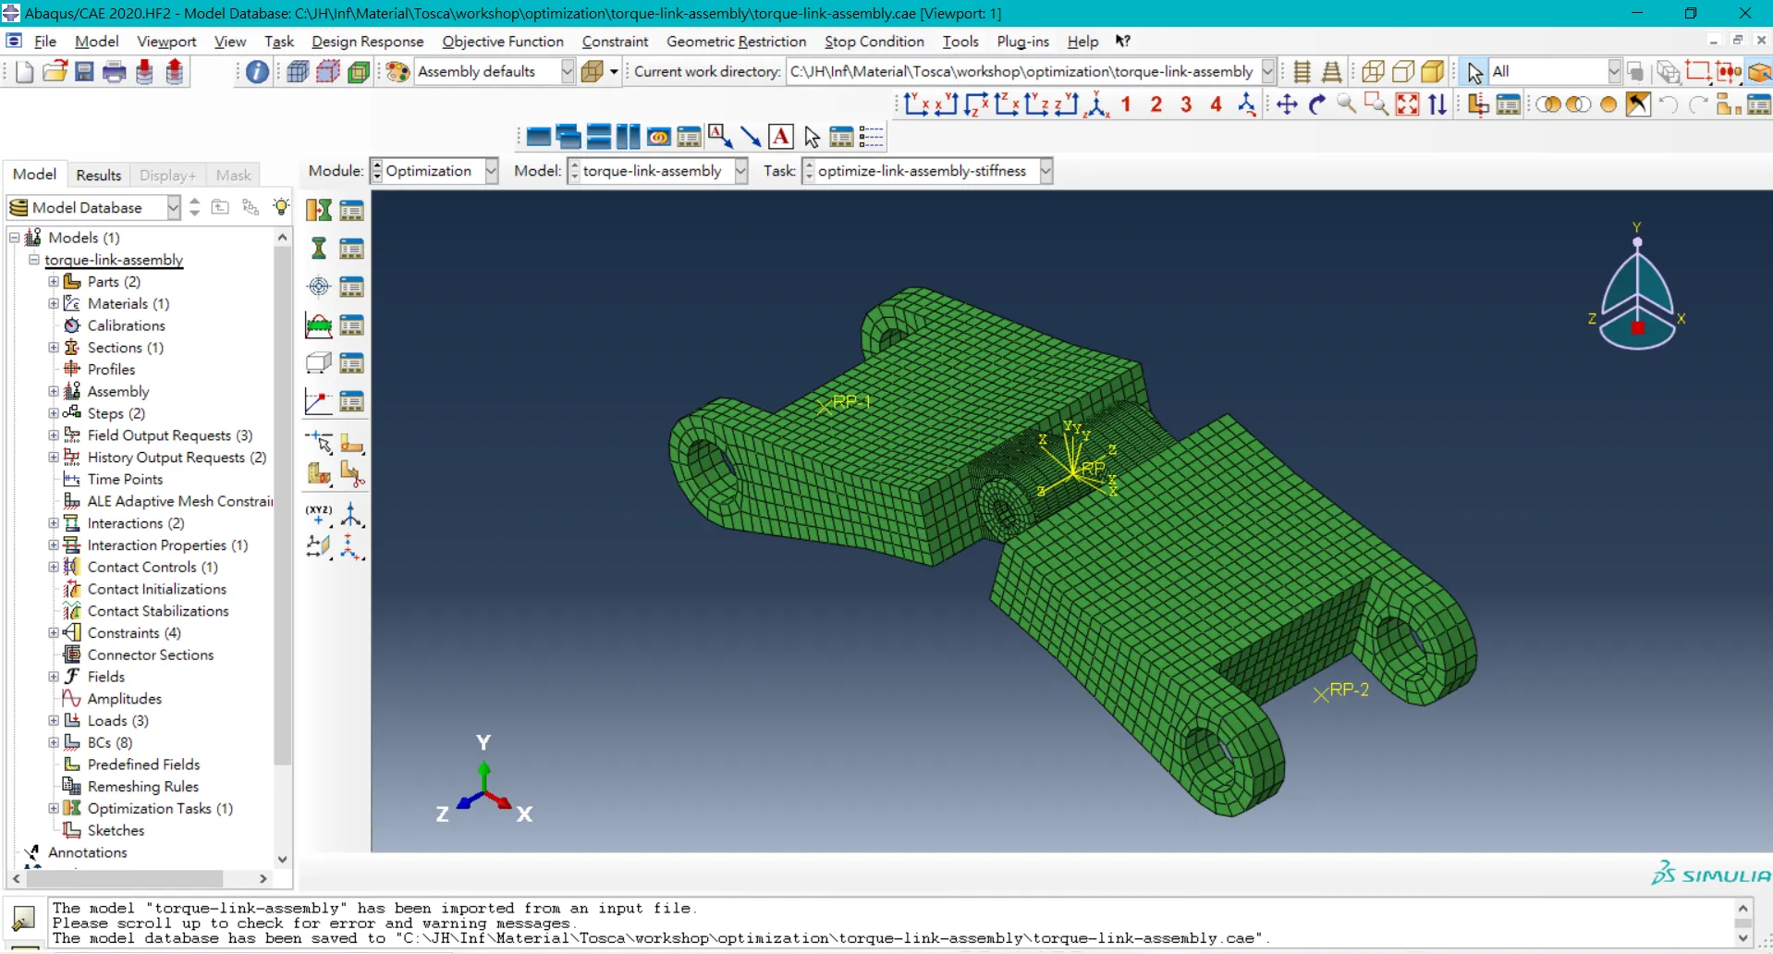Create design response tool icon

319,249
